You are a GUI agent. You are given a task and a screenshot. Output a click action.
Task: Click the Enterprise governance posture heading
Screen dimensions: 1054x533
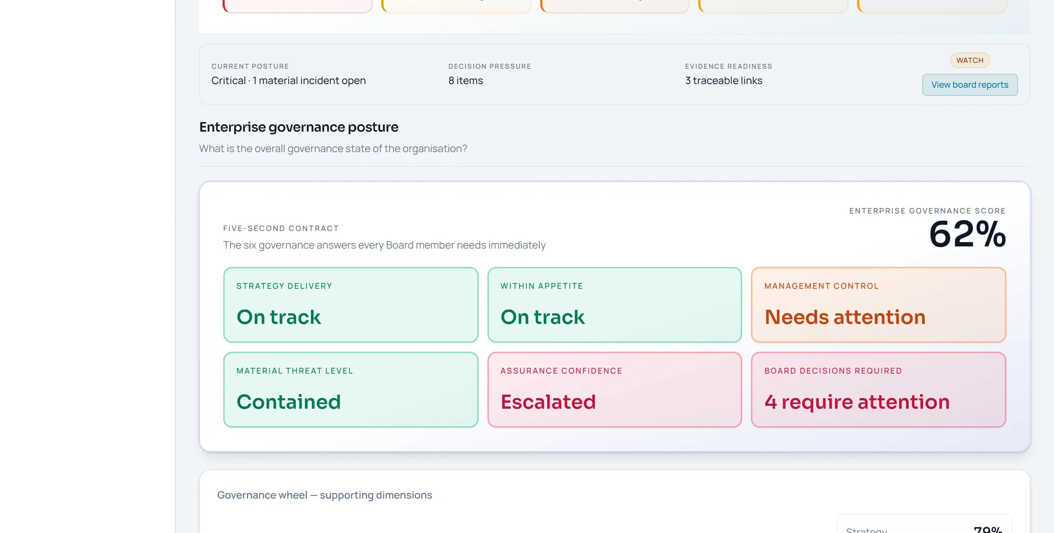point(299,127)
